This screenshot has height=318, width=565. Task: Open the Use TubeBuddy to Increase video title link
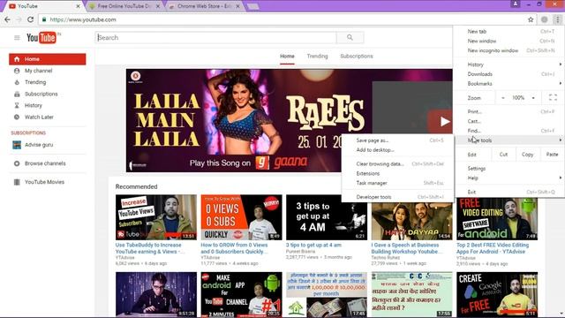pos(149,248)
